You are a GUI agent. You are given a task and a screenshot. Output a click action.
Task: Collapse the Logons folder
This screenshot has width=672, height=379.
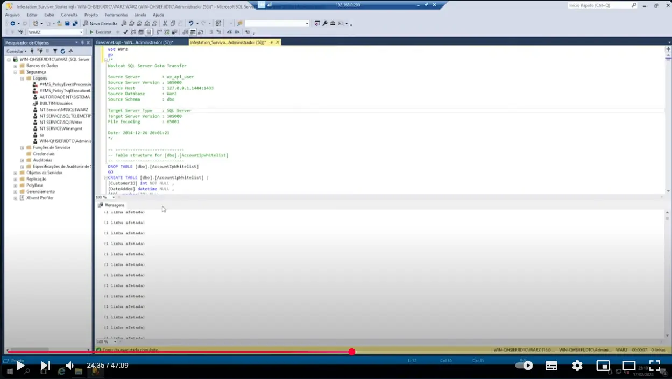[22, 78]
